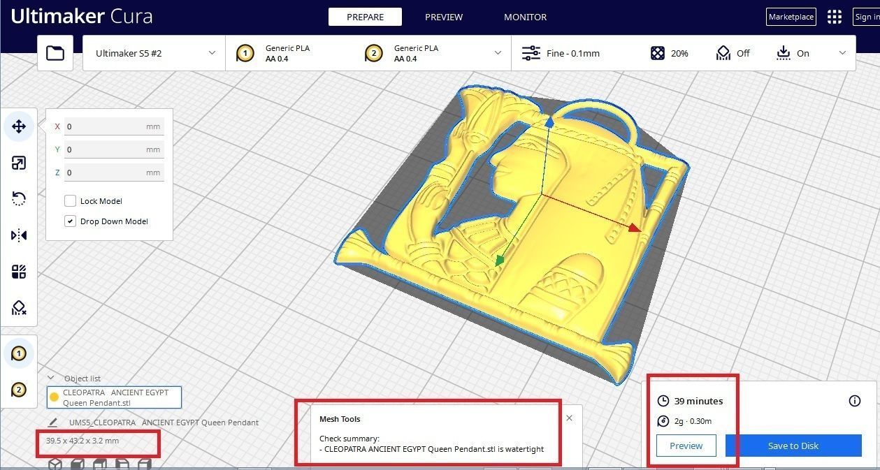Click the 3D view cube icon
This screenshot has width=880, height=470.
pyautogui.click(x=55, y=464)
